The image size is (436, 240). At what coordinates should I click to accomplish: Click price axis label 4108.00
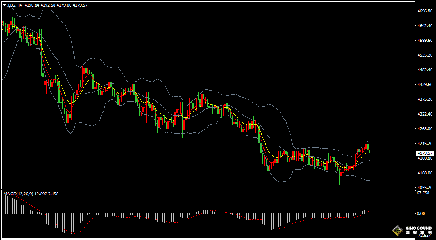coord(425,173)
